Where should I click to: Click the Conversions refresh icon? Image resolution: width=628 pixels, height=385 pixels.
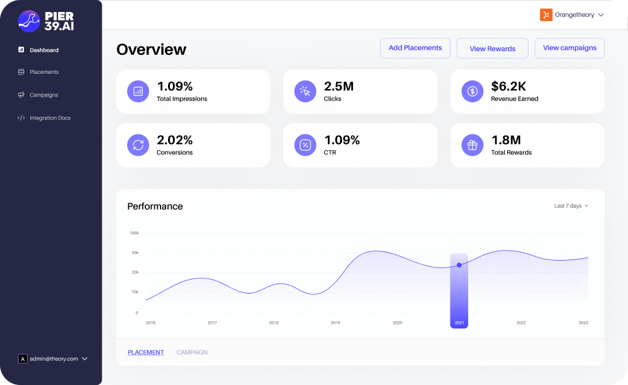tap(138, 145)
